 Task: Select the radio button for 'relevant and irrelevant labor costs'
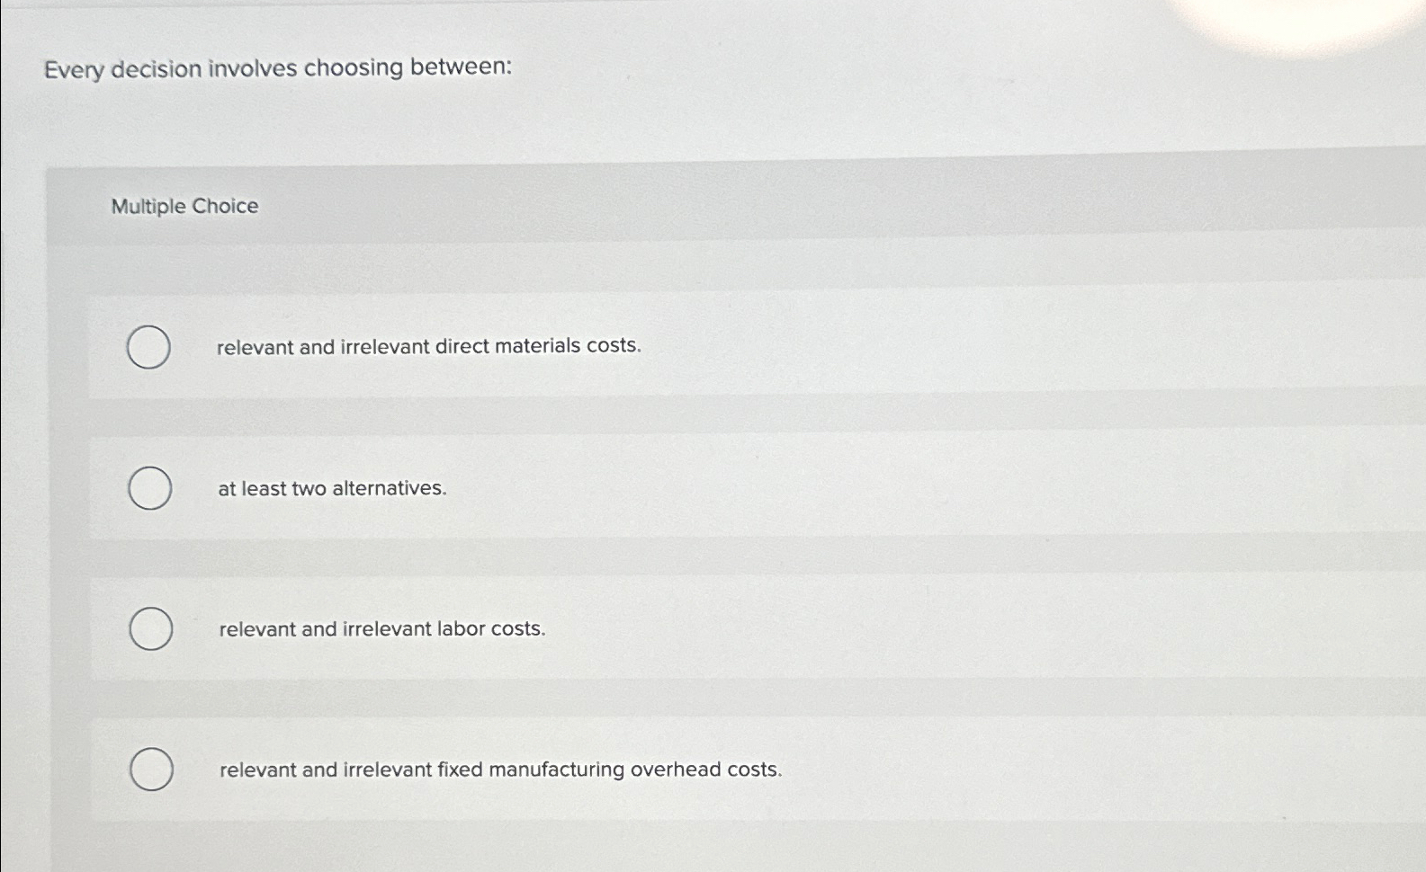[x=152, y=629]
